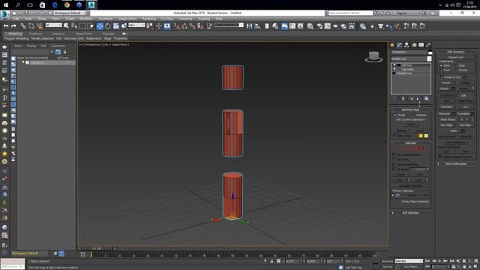
Task: Click the QuickSlice button
Action: [x=447, y=106]
